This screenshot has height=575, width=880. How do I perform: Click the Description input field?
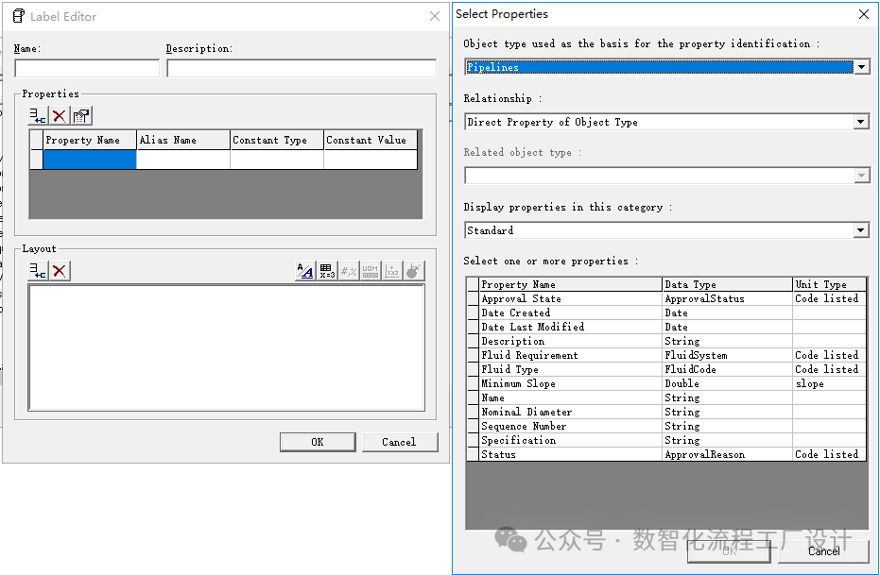coord(302,68)
